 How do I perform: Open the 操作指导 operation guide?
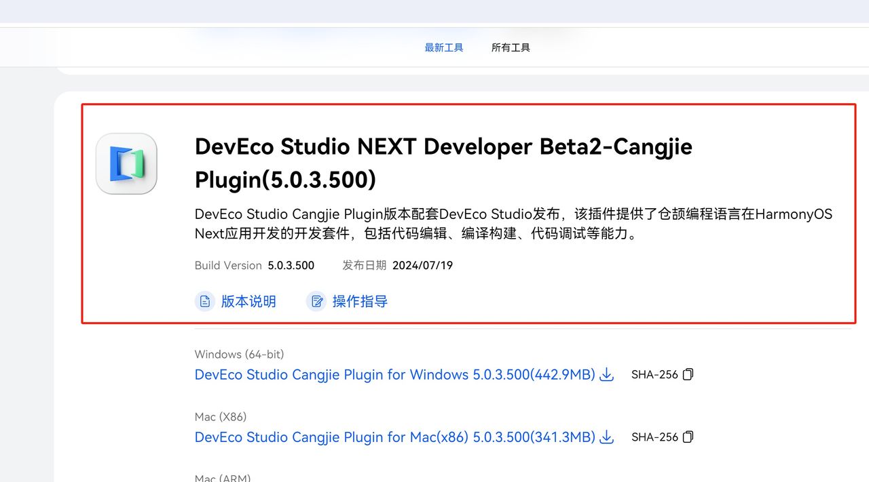(360, 301)
